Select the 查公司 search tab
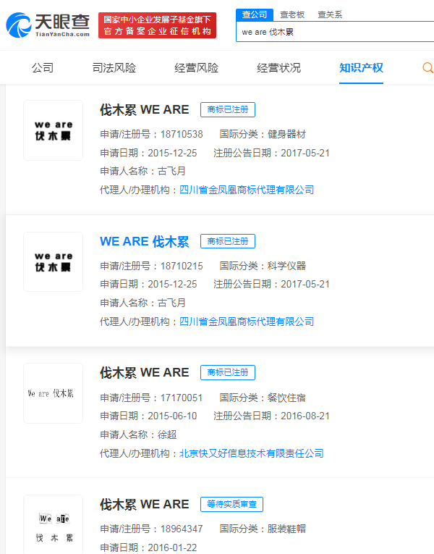Screen dimensions: 434x554 coord(255,14)
